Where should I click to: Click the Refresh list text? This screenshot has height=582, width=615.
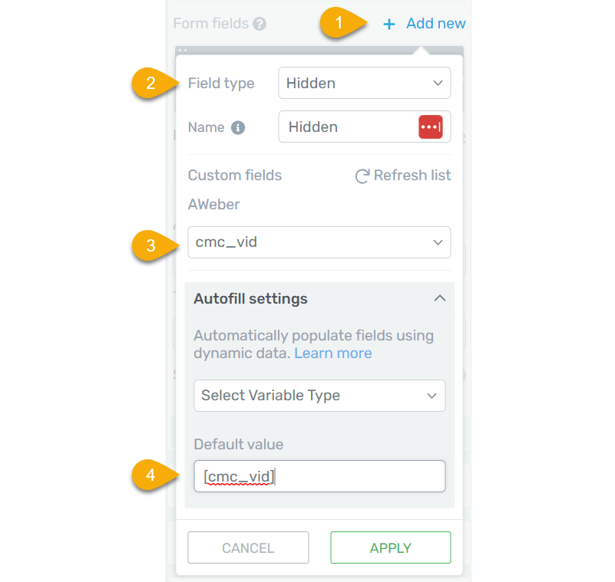tap(412, 176)
